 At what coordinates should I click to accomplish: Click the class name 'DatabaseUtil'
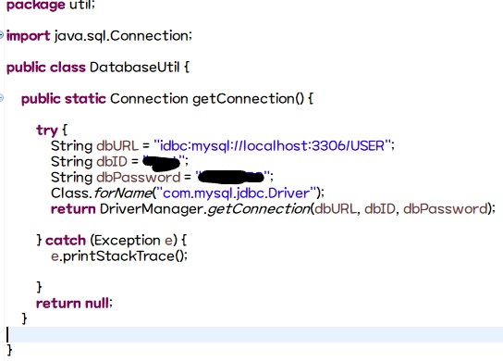coord(134,68)
